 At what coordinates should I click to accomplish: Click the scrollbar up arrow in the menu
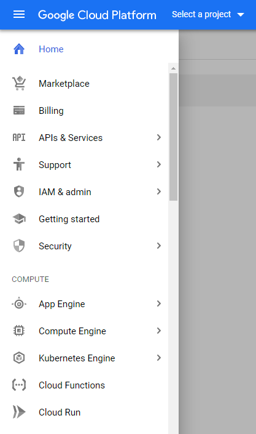point(173,68)
